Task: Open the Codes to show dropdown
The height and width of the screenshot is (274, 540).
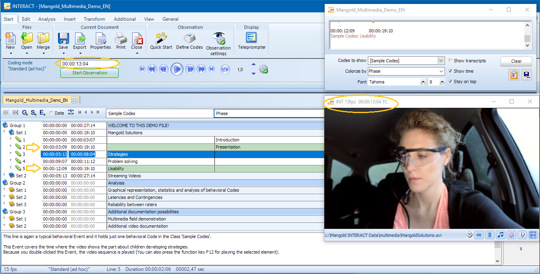Action: coord(441,61)
